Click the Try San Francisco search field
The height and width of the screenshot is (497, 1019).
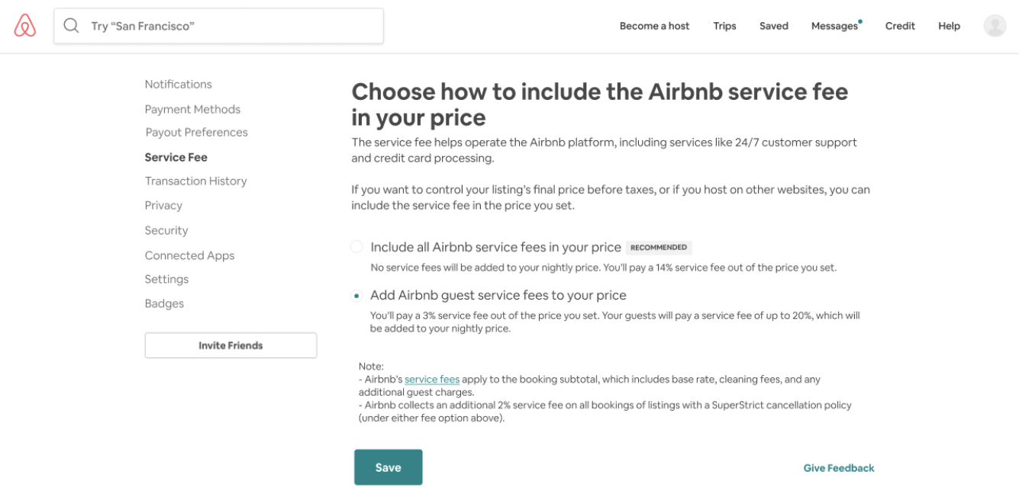coord(218,26)
